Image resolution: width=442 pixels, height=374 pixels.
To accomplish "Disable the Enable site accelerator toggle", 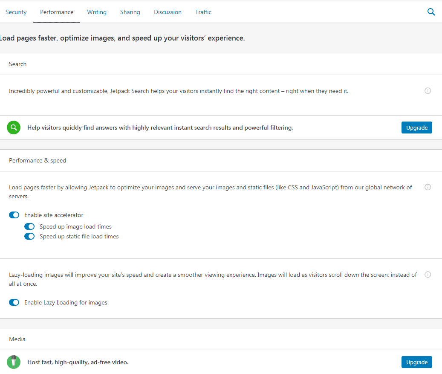I will click(x=14, y=215).
